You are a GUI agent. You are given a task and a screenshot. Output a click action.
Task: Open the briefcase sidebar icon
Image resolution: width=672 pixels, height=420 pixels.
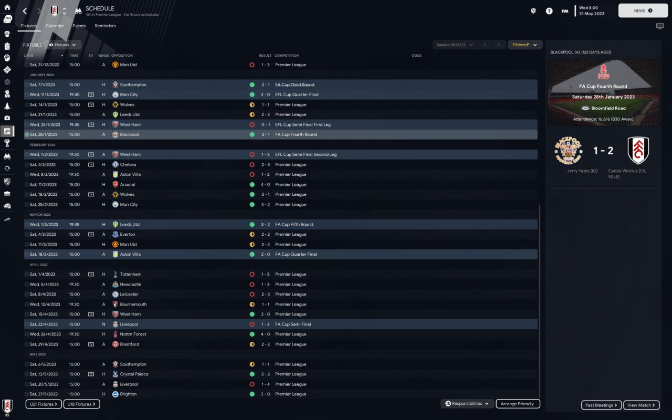[7, 194]
